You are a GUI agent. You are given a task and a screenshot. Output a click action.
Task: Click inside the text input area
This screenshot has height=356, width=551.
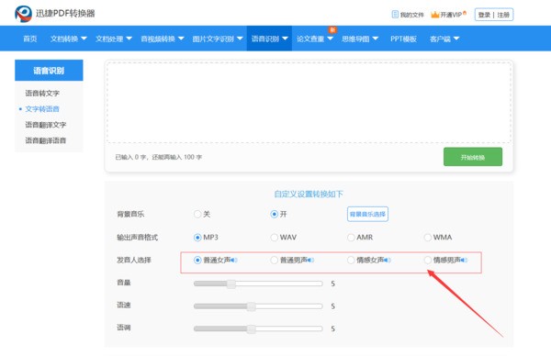coord(309,103)
